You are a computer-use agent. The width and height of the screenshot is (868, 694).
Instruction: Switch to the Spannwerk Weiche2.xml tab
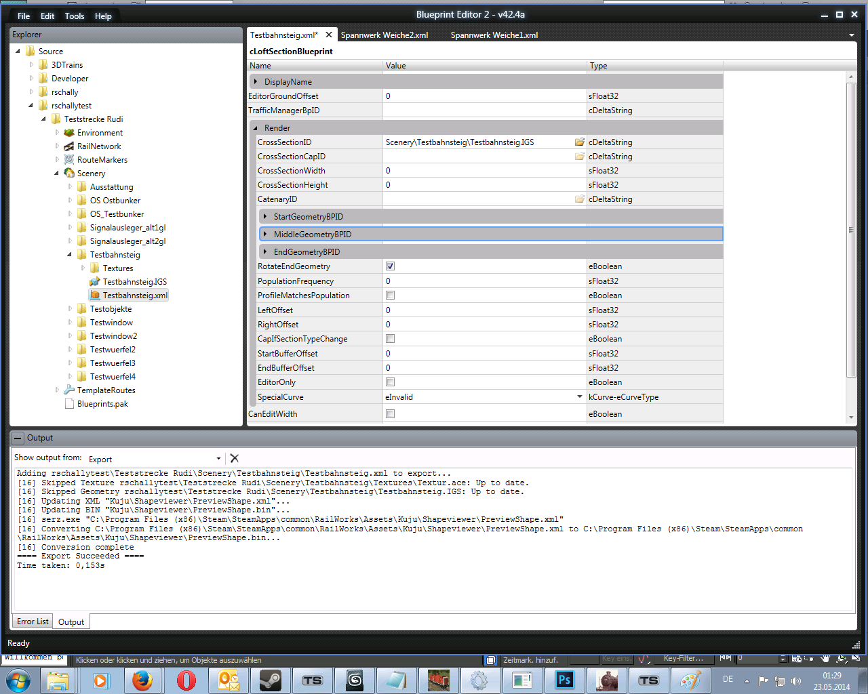point(384,35)
